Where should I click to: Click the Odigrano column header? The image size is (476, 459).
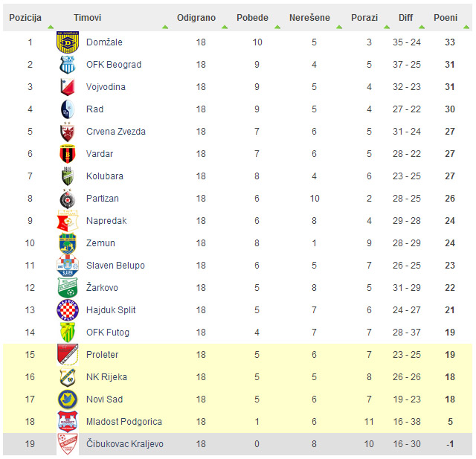196,18
